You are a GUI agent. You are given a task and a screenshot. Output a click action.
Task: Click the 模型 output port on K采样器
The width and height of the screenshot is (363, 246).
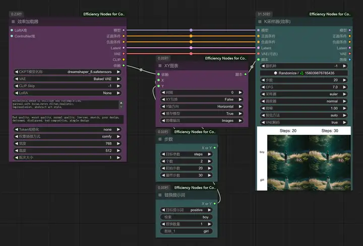(349, 30)
